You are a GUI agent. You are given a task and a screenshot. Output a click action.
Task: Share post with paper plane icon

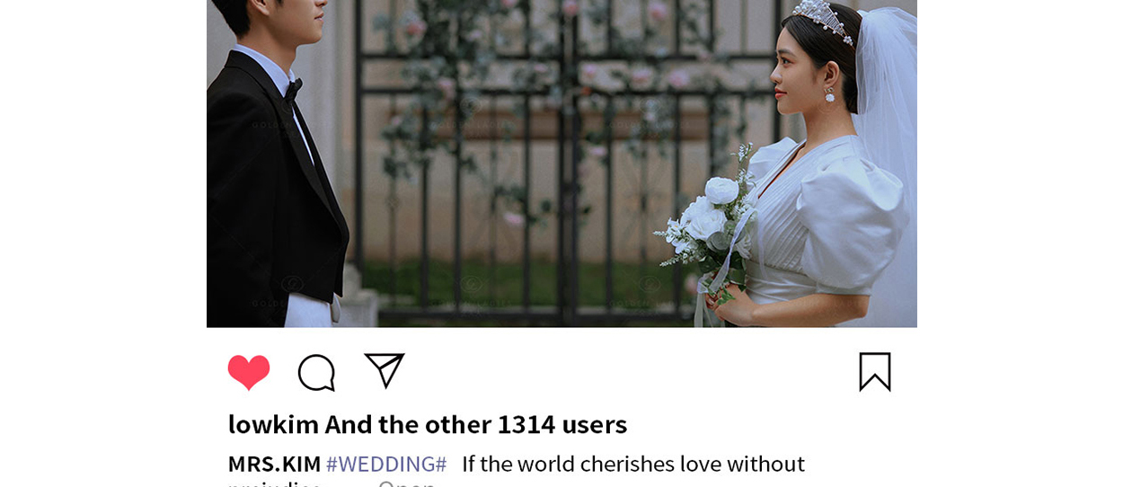point(385,371)
